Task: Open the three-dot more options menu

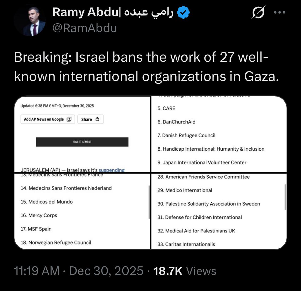Action: 280,12
